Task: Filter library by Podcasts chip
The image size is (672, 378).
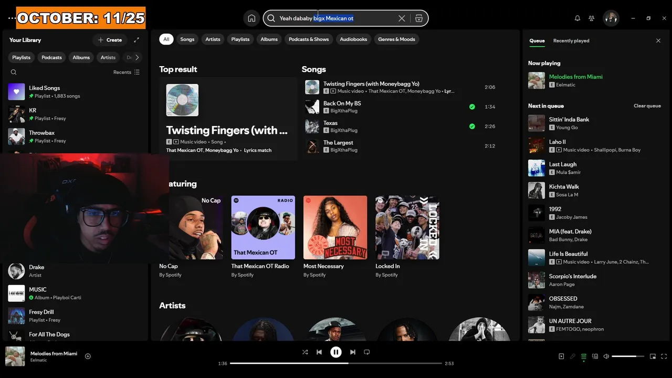Action: pyautogui.click(x=51, y=58)
